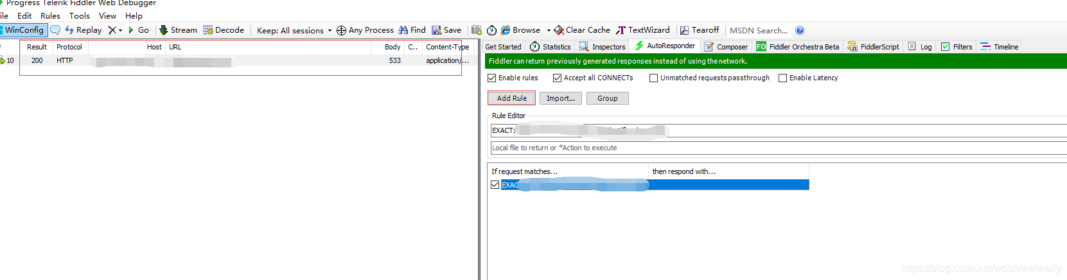Click the Local file to return field
The height and width of the screenshot is (280, 1067).
[x=779, y=148]
